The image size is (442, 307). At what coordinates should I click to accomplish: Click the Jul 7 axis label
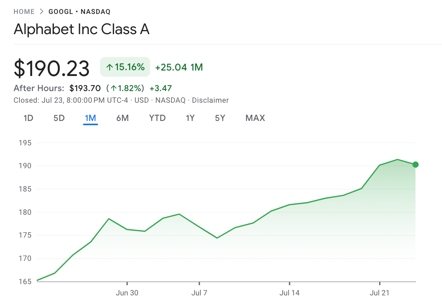click(199, 293)
